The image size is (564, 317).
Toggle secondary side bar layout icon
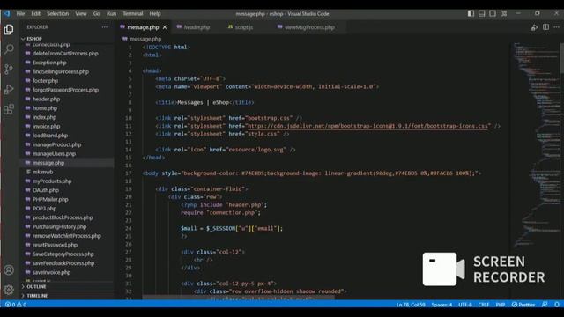(493, 14)
